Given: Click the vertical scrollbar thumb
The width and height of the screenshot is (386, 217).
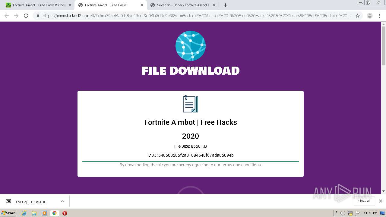Looking at the screenshot, I should pyautogui.click(x=384, y=45).
